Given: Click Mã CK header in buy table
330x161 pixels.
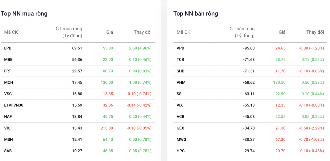Looking at the screenshot, I should click(x=11, y=32).
